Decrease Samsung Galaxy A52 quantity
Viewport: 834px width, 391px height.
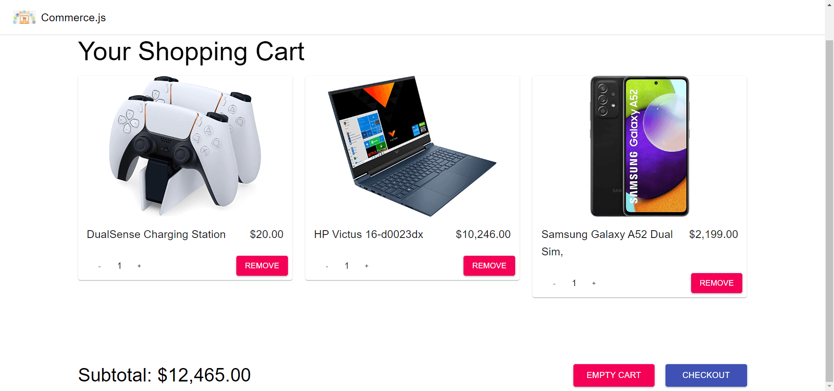(554, 283)
